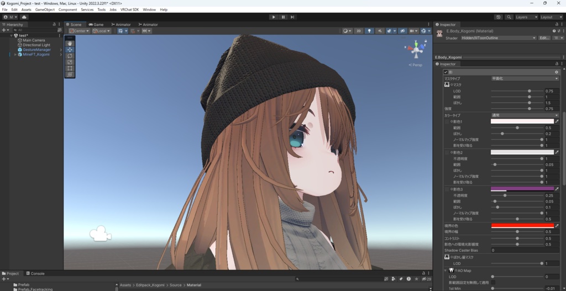Select the Rect transform tool

pos(70,68)
